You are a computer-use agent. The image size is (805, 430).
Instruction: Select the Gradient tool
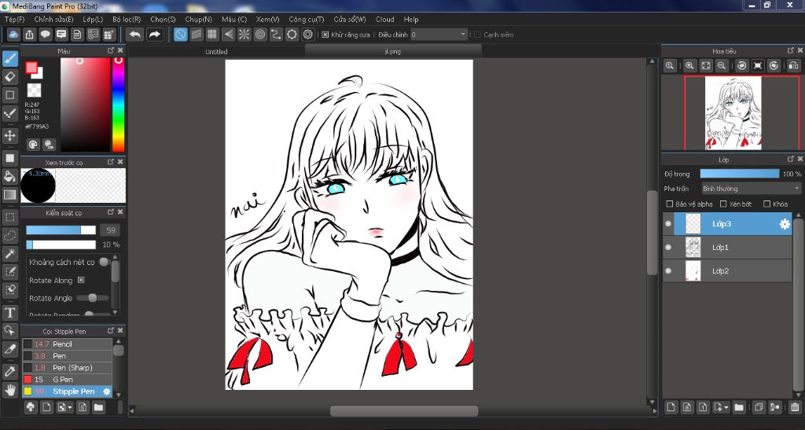click(9, 194)
